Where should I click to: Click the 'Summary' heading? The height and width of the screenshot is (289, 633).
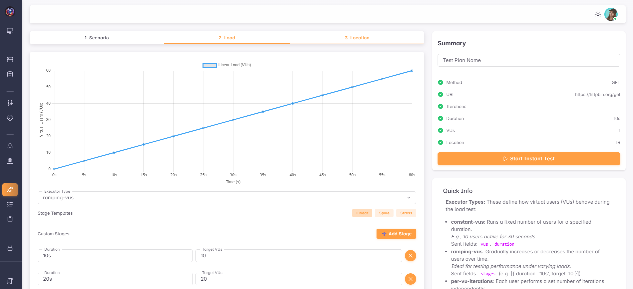pyautogui.click(x=452, y=43)
